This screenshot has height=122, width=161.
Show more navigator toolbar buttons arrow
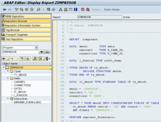[50, 59]
